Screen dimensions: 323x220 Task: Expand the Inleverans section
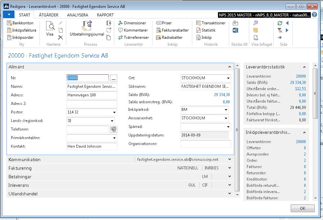(229, 185)
